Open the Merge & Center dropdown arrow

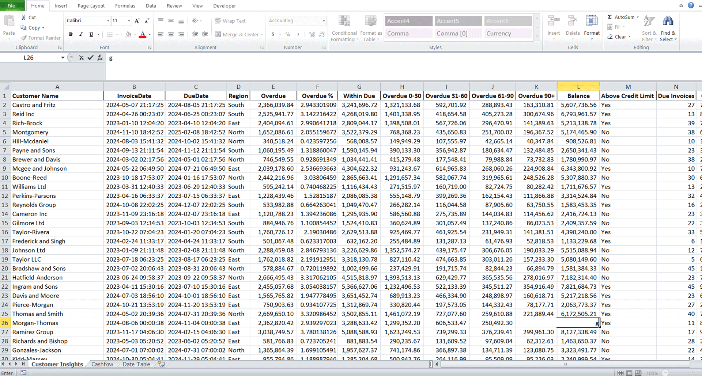point(262,35)
